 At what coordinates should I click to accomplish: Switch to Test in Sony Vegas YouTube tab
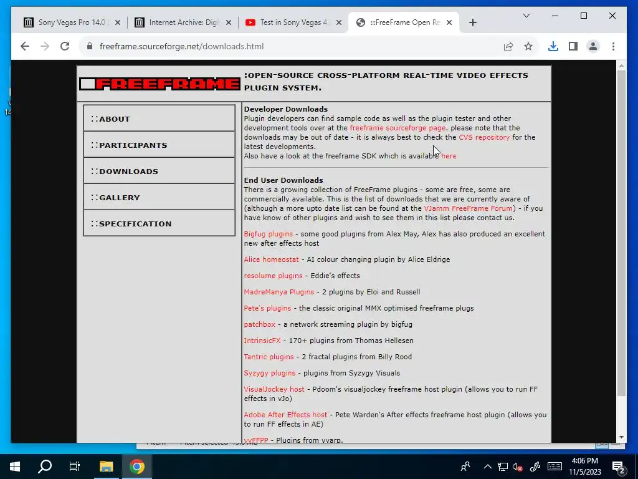(x=293, y=22)
